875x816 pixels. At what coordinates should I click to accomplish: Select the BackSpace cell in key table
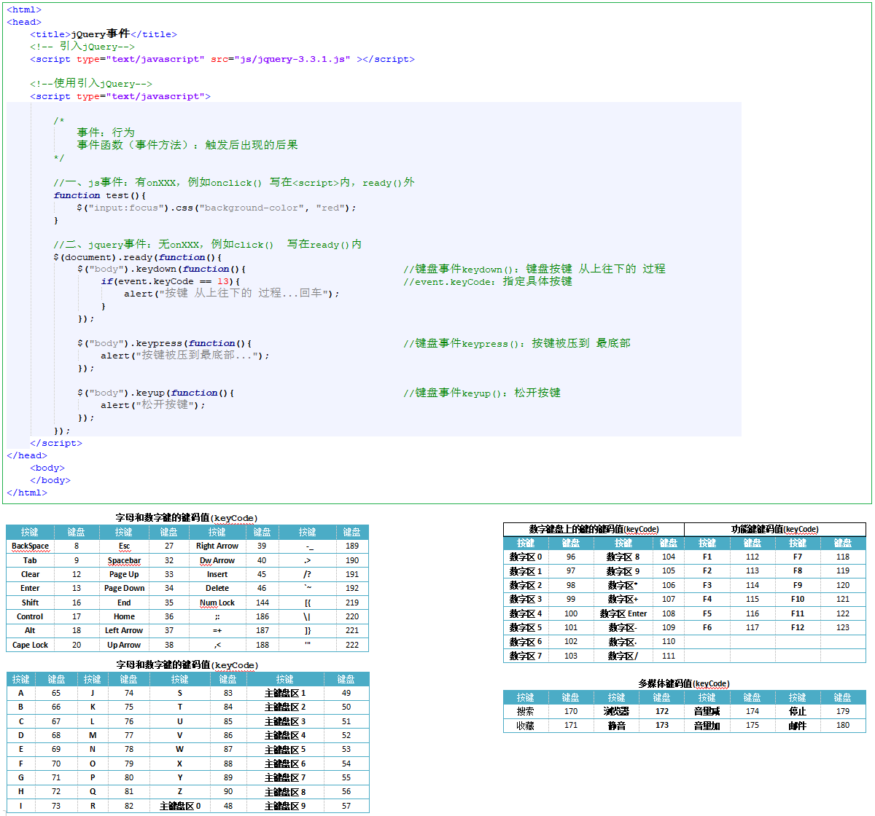tap(30, 546)
